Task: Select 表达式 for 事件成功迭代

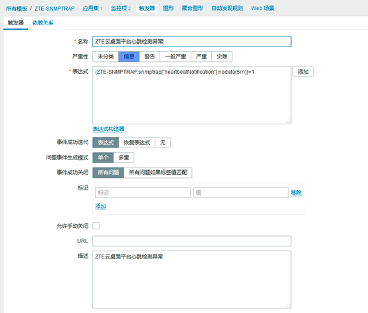Action: pyautogui.click(x=106, y=142)
